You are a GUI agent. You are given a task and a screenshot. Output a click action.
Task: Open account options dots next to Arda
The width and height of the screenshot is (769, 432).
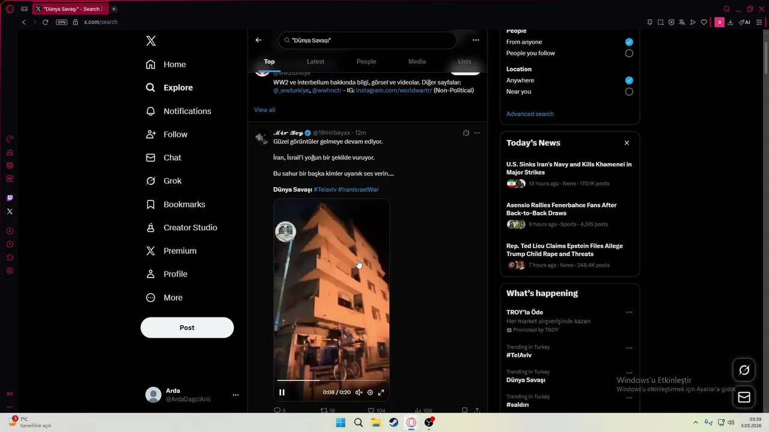[236, 395]
